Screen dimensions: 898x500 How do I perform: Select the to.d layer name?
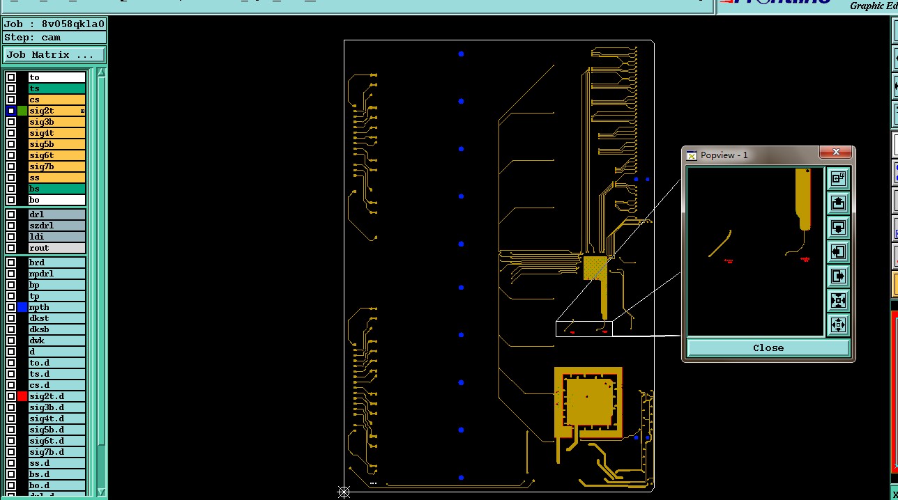click(x=57, y=363)
